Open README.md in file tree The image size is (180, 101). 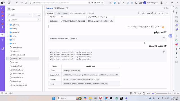(x=17, y=66)
